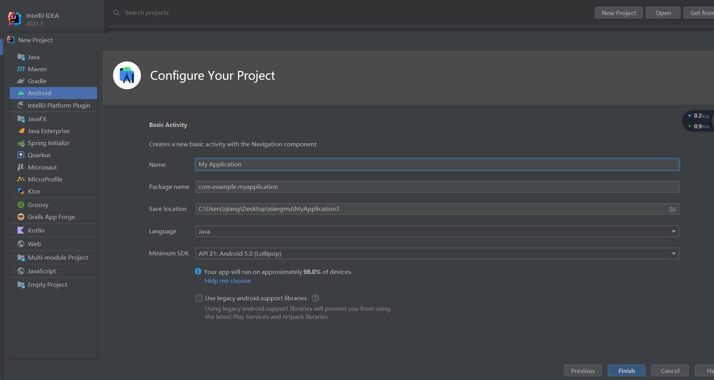Enable Use legacy android.support libraries checkbox

199,298
